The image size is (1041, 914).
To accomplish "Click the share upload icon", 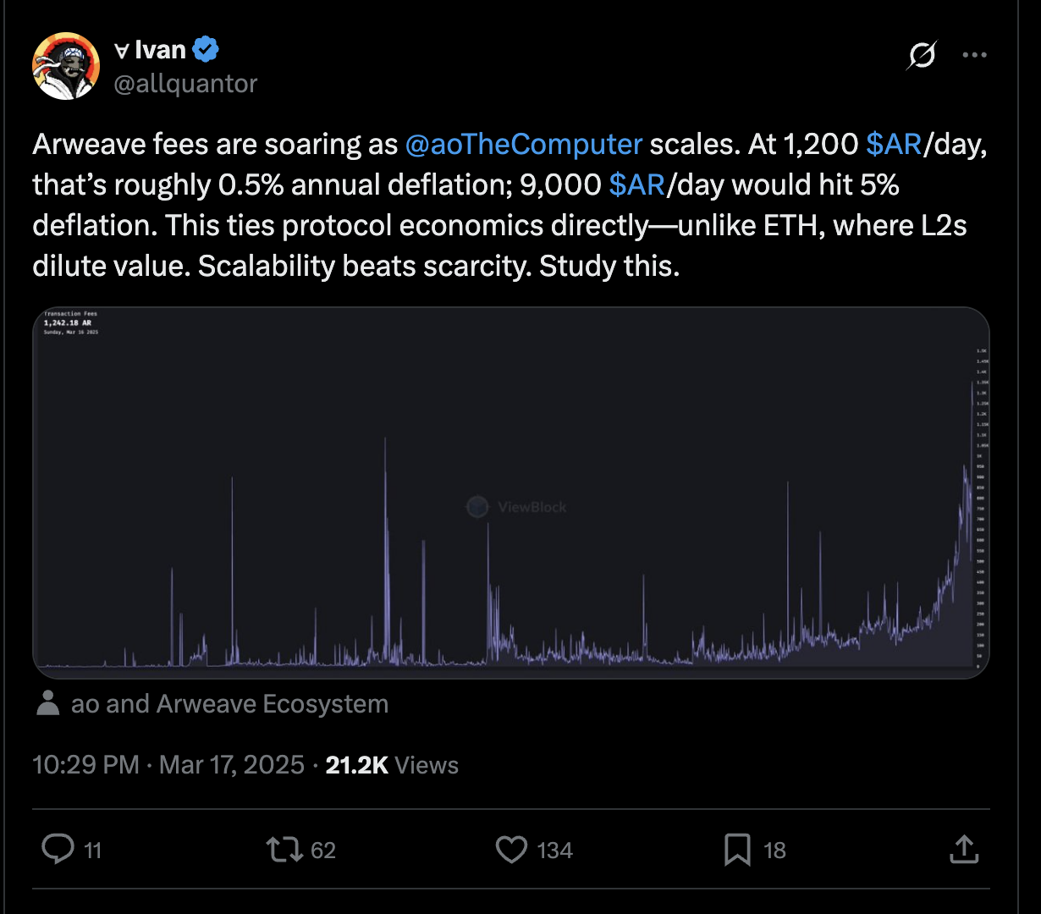I will click(x=963, y=849).
